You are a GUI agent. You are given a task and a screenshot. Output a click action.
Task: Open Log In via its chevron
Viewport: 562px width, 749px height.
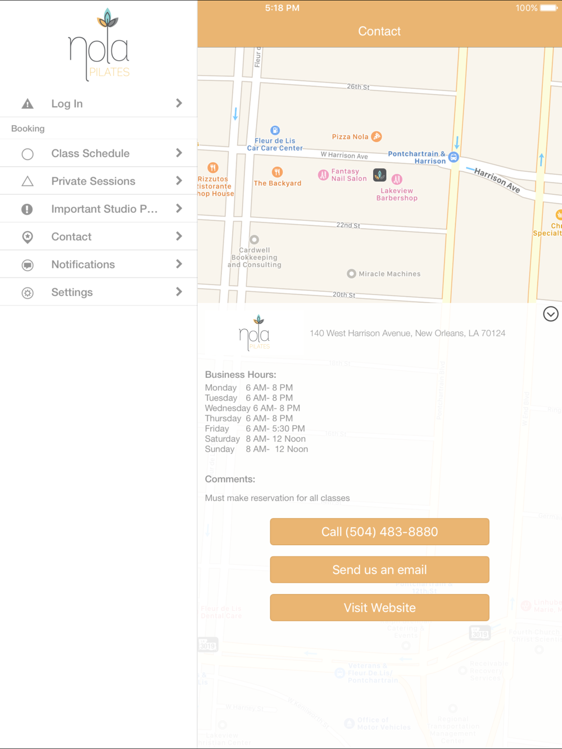point(179,103)
